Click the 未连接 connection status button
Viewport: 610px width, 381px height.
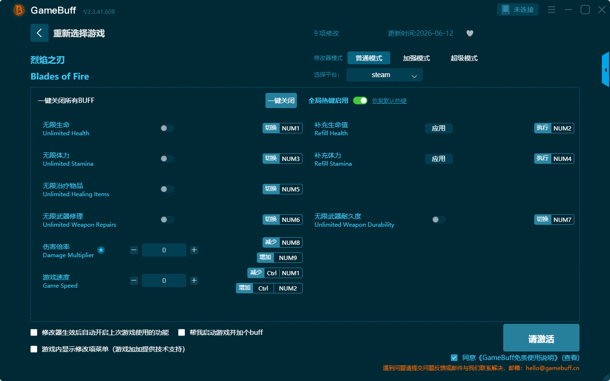tap(518, 10)
